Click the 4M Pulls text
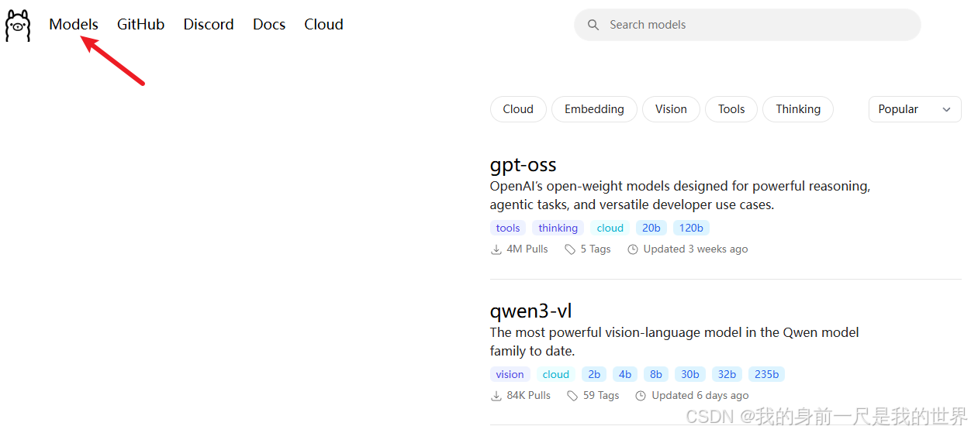The height and width of the screenshot is (433, 971). pyautogui.click(x=527, y=249)
